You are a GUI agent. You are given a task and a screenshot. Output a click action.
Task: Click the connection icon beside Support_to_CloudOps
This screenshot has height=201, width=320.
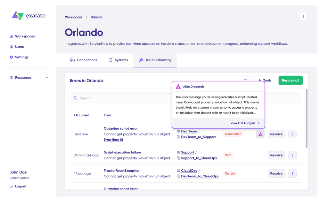pos(178,158)
